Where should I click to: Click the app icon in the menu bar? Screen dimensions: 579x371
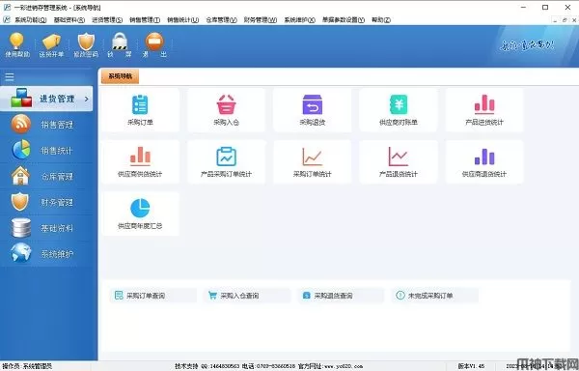(7, 19)
